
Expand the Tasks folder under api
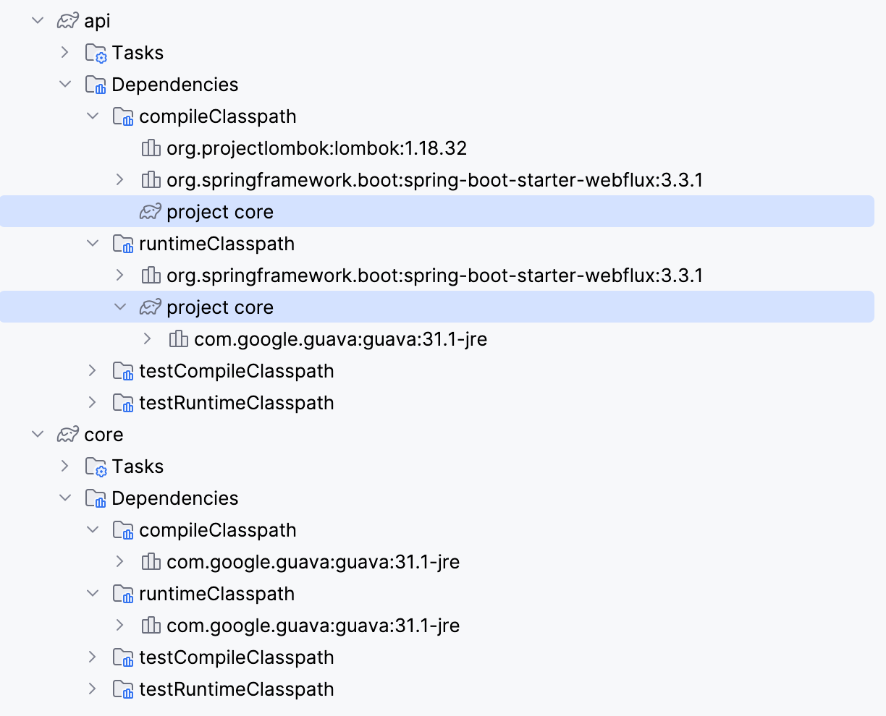tap(65, 53)
